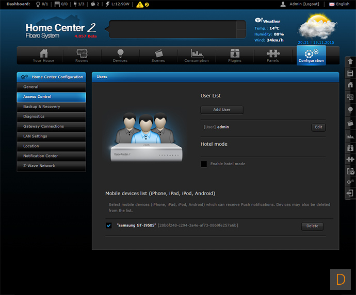
Task: Select the Configuration tab
Action: pyautogui.click(x=311, y=56)
